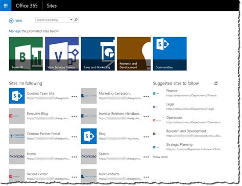Click the Manage promoted sites link
The width and height of the screenshot is (242, 186).
[x=15, y=31]
